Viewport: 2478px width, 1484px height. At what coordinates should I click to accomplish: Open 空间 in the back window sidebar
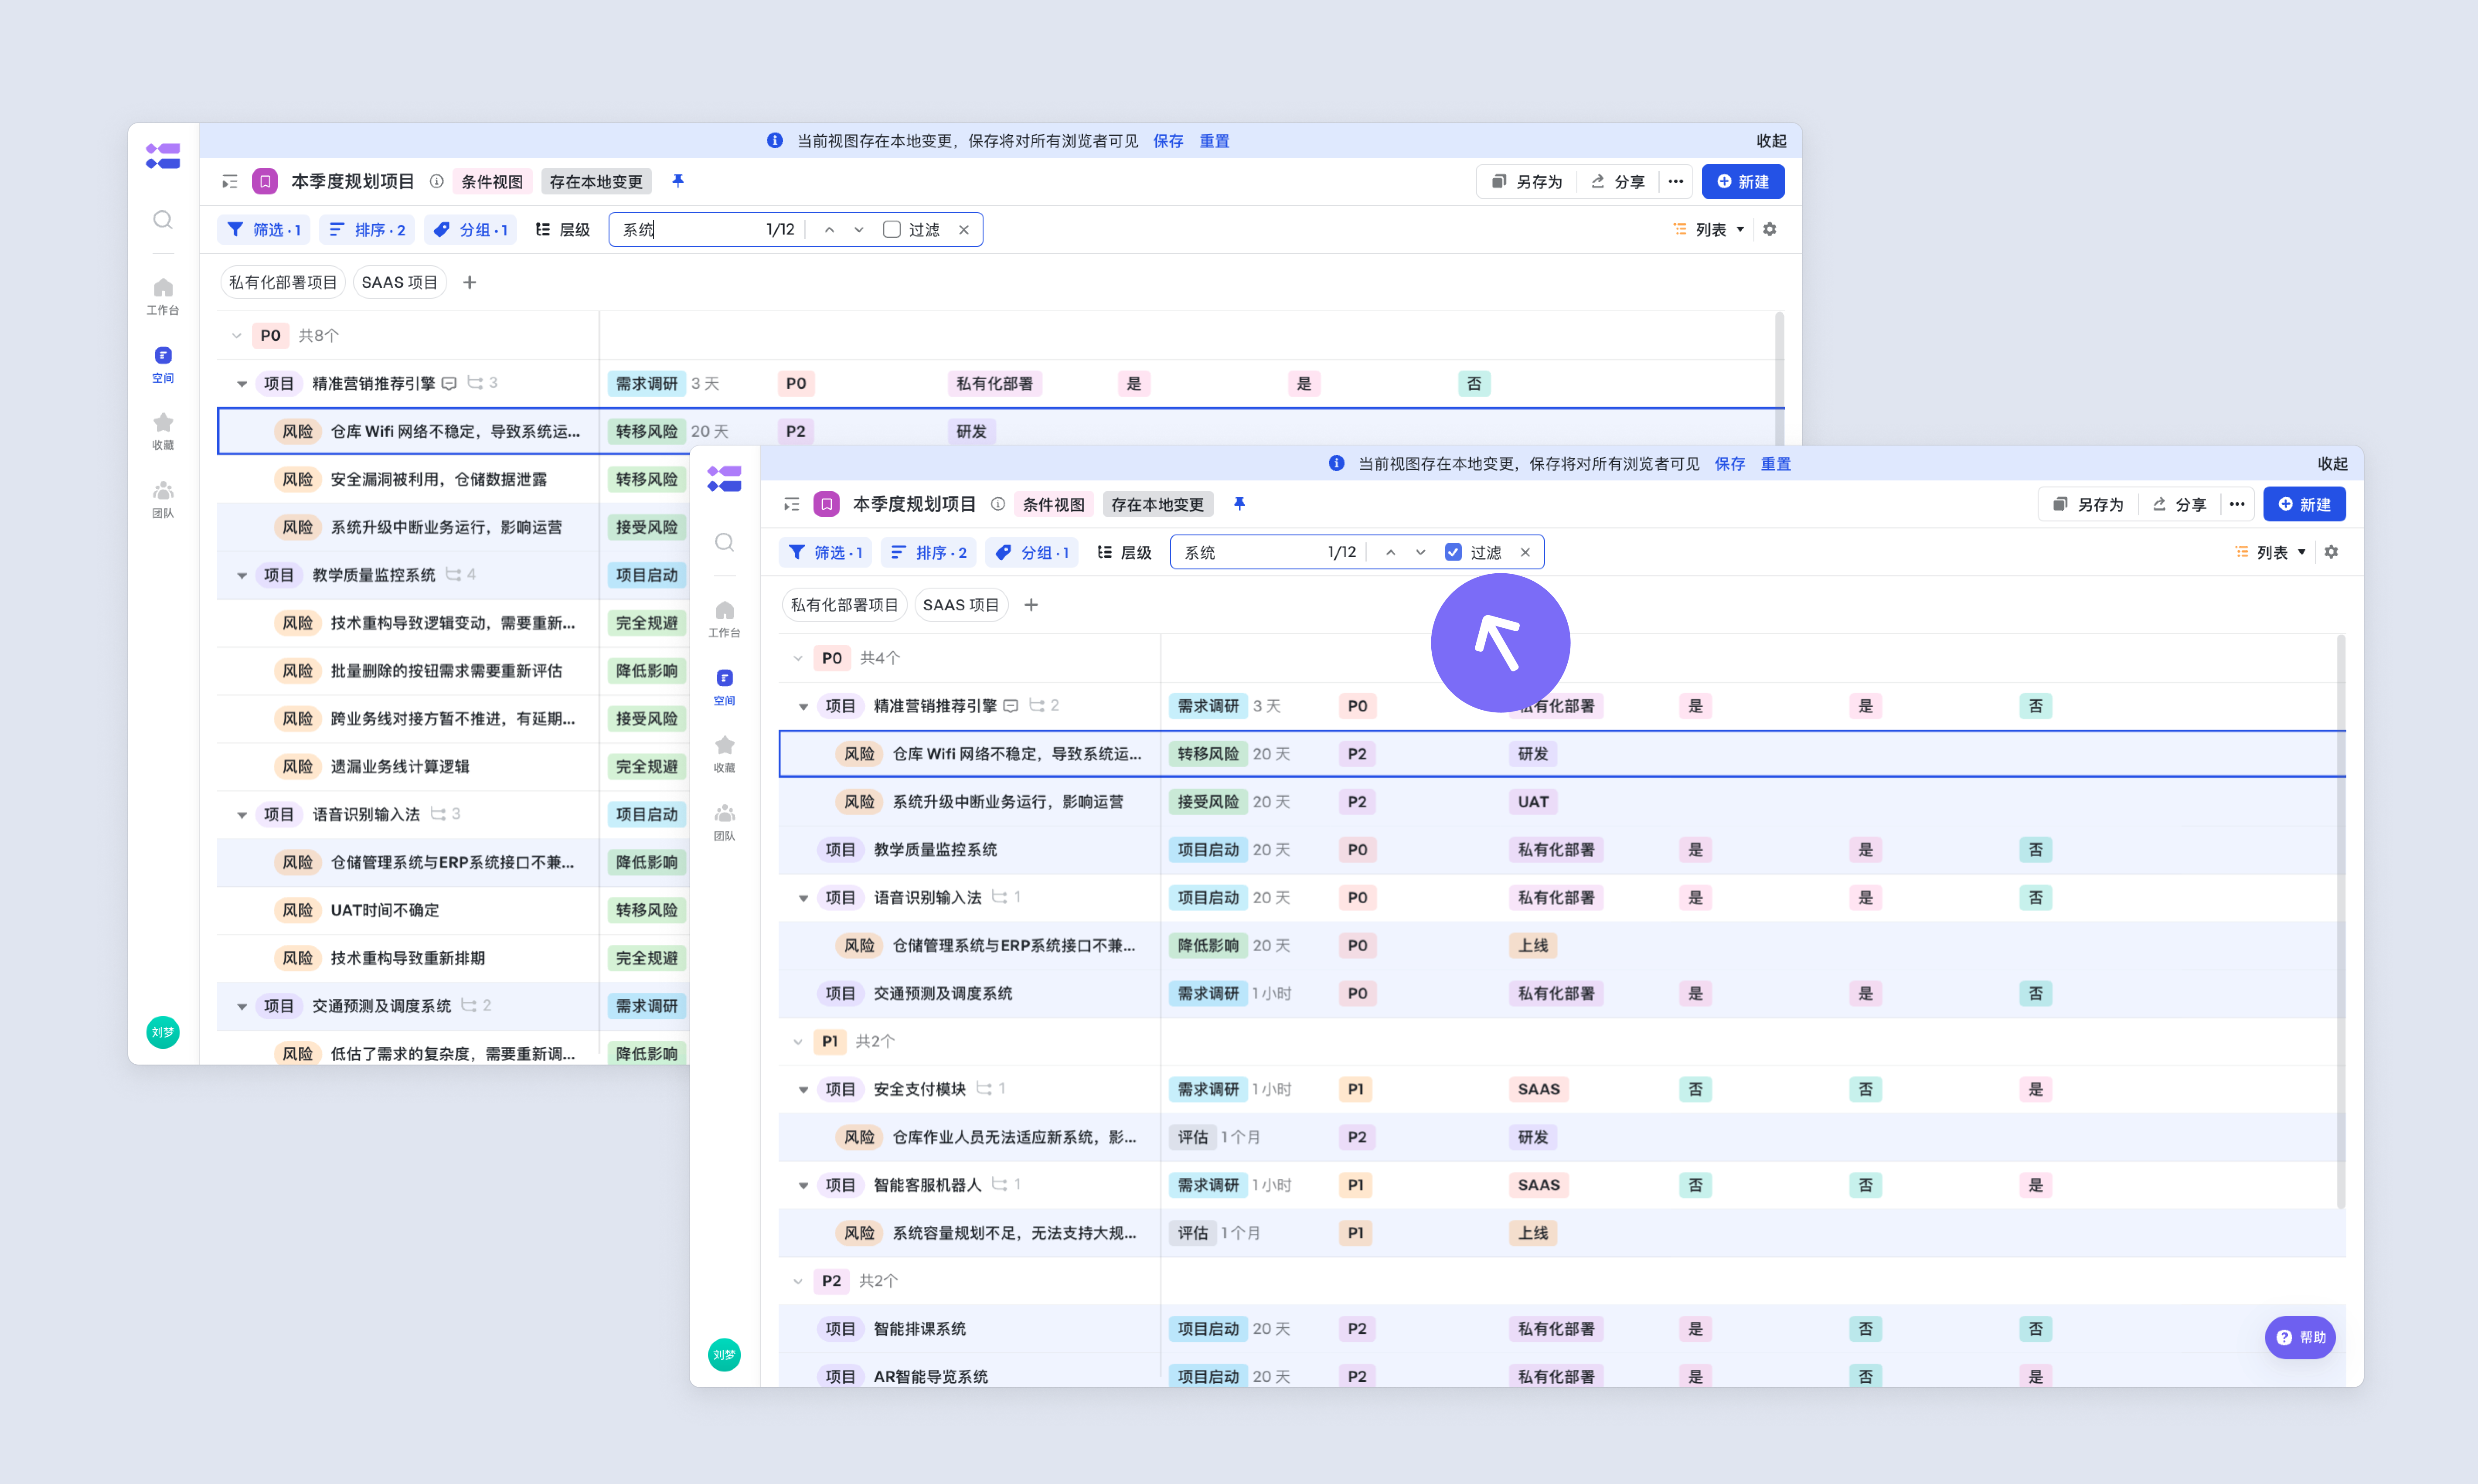(x=163, y=364)
